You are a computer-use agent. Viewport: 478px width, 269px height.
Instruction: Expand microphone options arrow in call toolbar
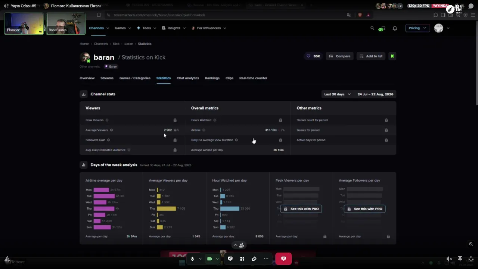tap(200, 259)
